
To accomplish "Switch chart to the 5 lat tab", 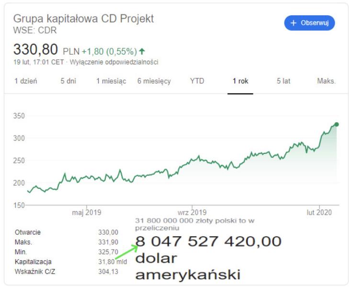I will [x=284, y=81].
